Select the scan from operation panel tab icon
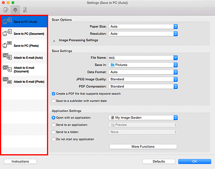This screenshot has width=215, height=169. 15,10
